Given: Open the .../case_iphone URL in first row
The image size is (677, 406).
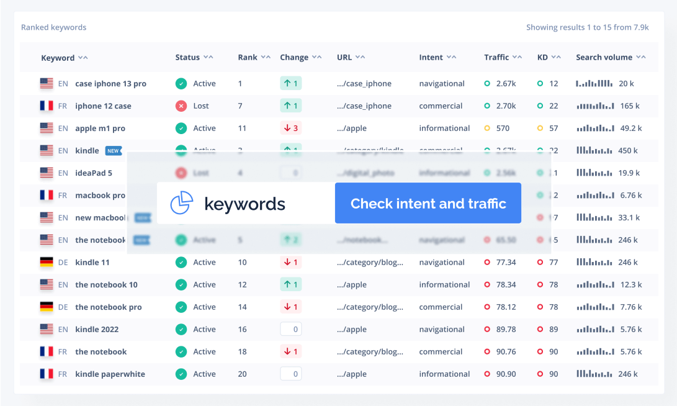Looking at the screenshot, I should [364, 83].
